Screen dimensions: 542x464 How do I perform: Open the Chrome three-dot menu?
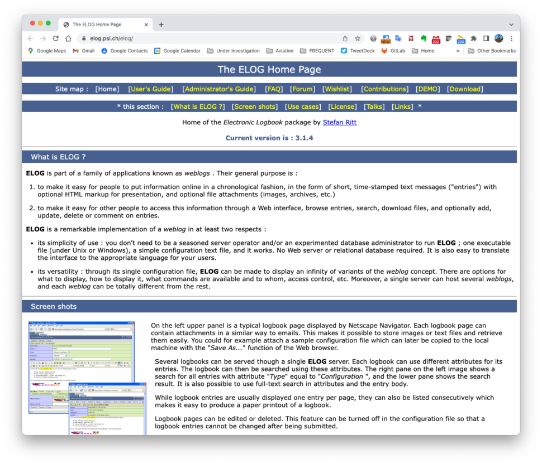coord(511,38)
